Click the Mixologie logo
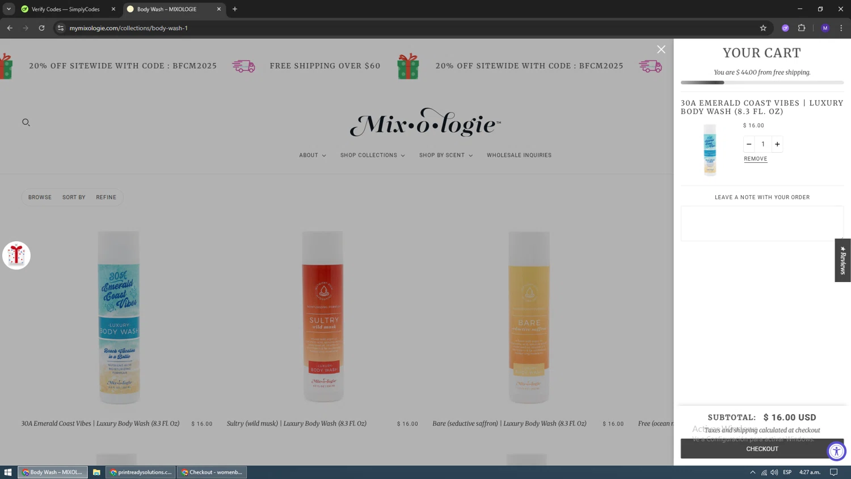Image resolution: width=851 pixels, height=479 pixels. point(425,122)
